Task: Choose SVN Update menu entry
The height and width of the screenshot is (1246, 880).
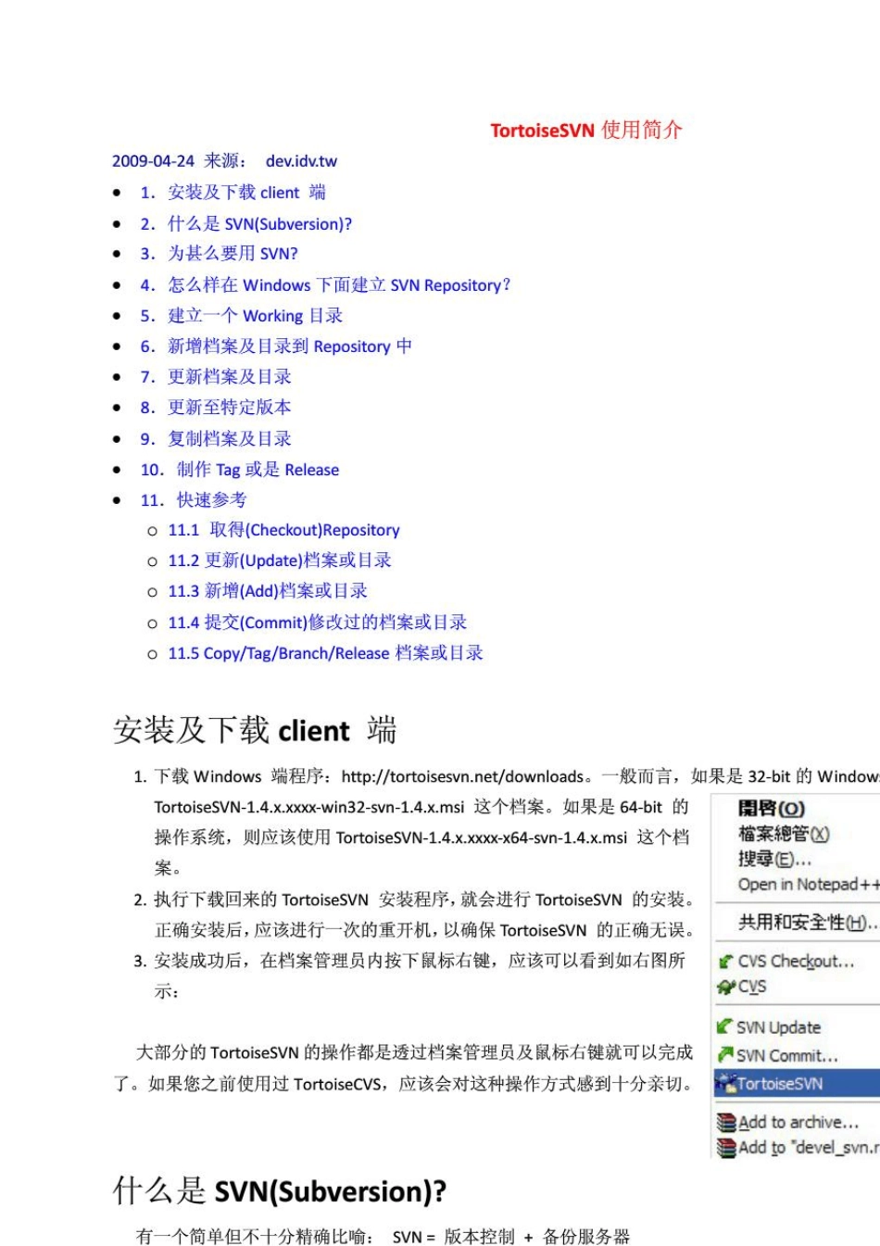Action: (778, 1027)
